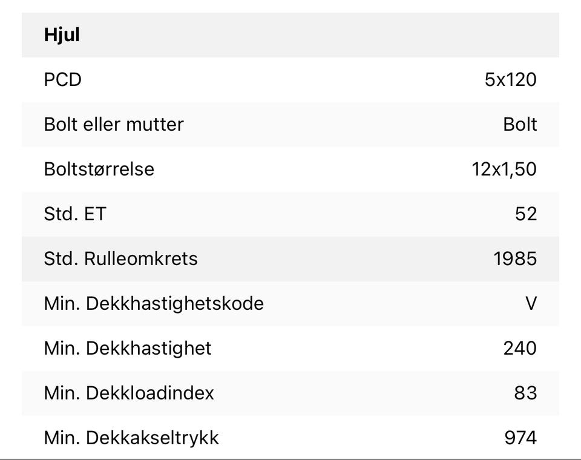The width and height of the screenshot is (581, 460).
Task: Click the Hjul section header
Action: (62, 35)
